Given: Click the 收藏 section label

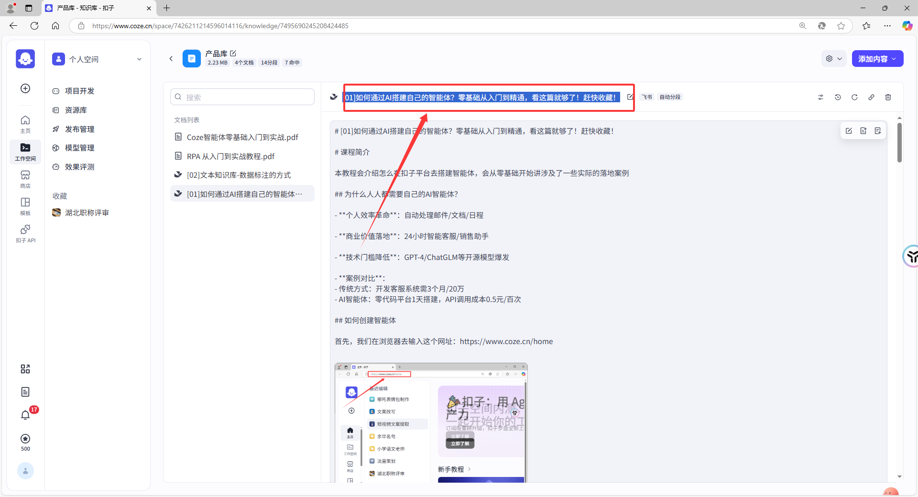Looking at the screenshot, I should point(60,196).
